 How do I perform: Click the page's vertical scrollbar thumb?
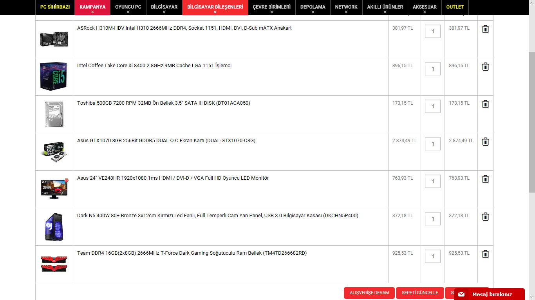(531, 122)
